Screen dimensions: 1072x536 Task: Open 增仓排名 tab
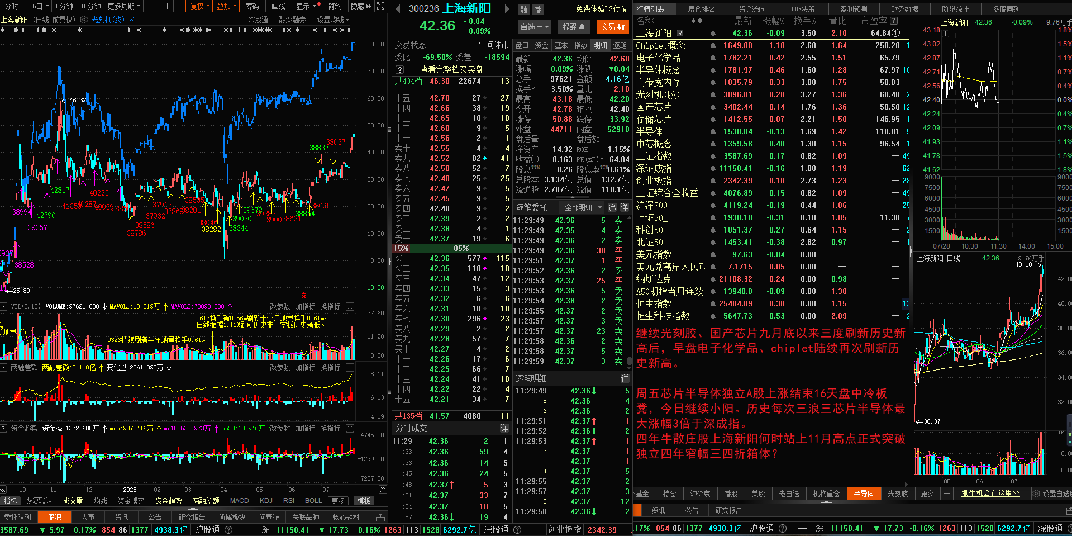coord(701,9)
